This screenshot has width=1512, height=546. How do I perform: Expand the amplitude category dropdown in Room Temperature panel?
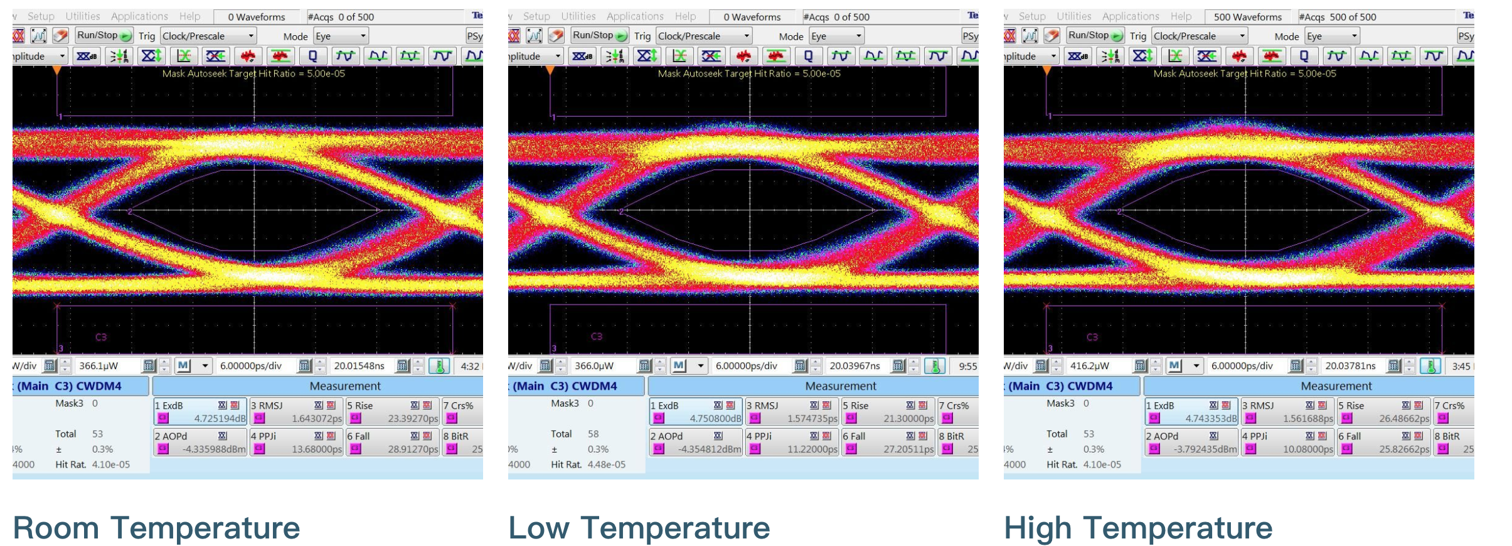coord(40,56)
